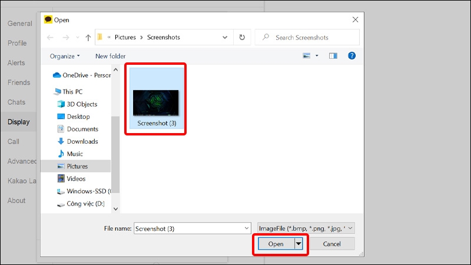Click the Forward navigation arrow

(x=66, y=38)
